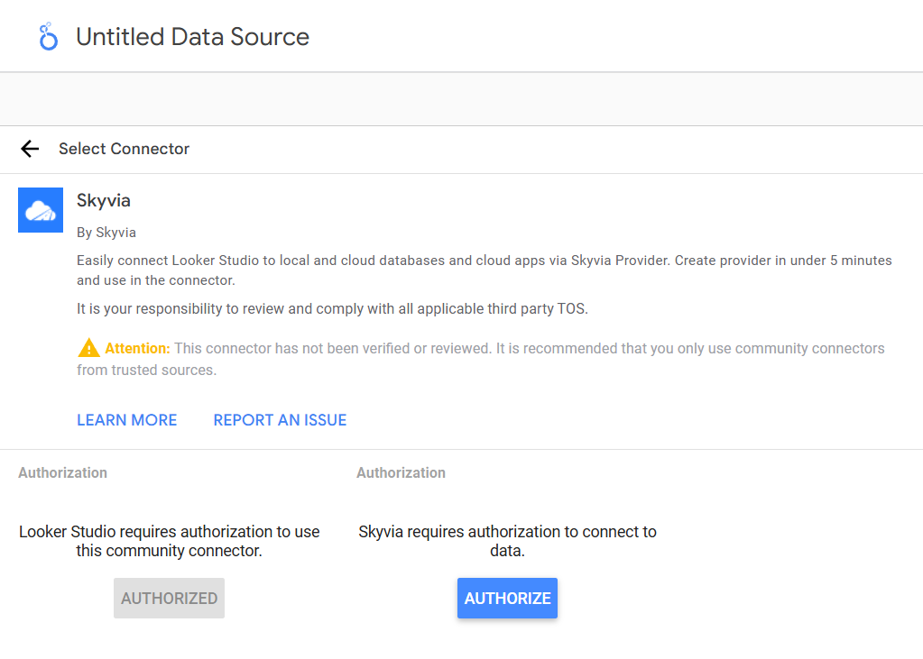This screenshot has height=659, width=923.
Task: Click Untitled Data Source to rename it
Action: [x=192, y=36]
